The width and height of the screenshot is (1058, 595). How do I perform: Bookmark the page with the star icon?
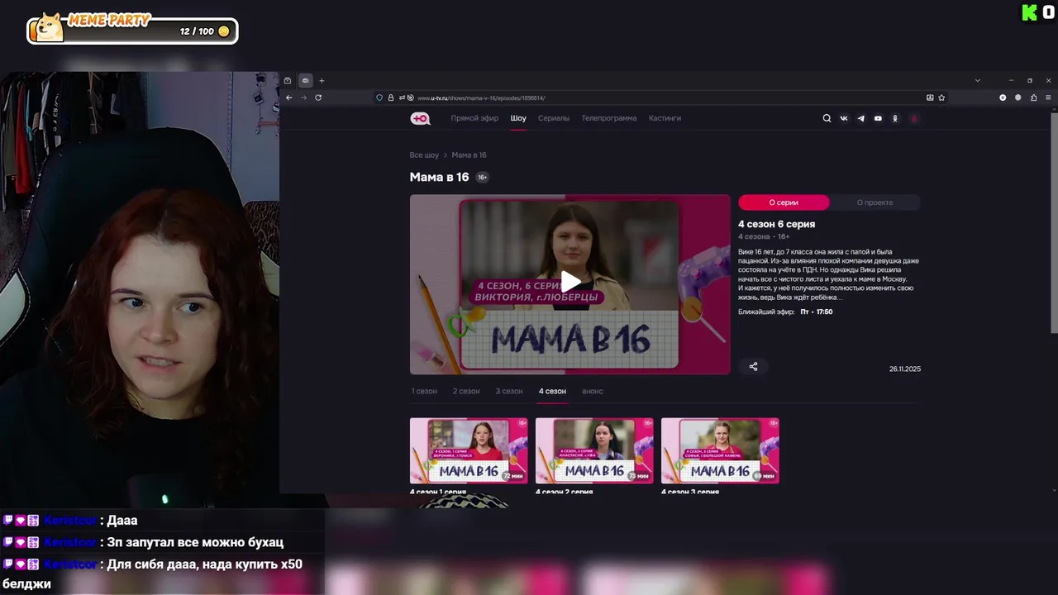(941, 98)
